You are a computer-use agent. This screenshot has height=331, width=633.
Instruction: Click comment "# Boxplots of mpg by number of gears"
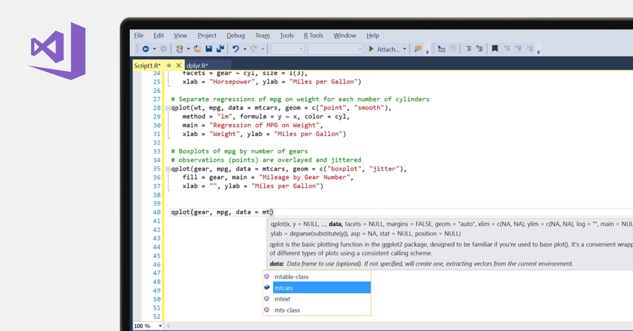[239, 151]
